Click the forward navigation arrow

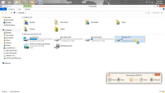click(6, 13)
